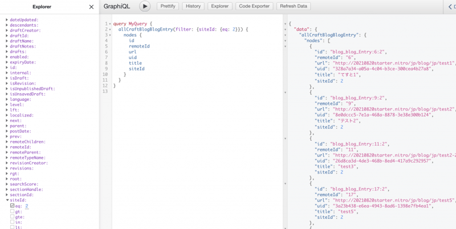
Task: Tick the in filter checkbox
Action: pyautogui.click(x=13, y=222)
